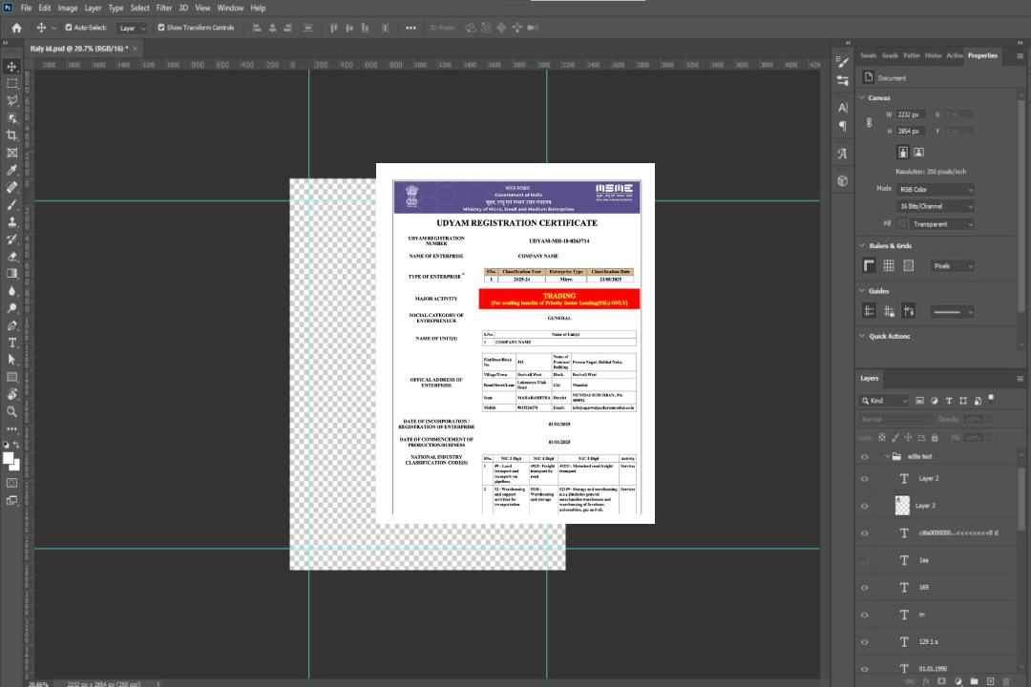
Task: Set canvas to landscape orientation
Action: [918, 153]
